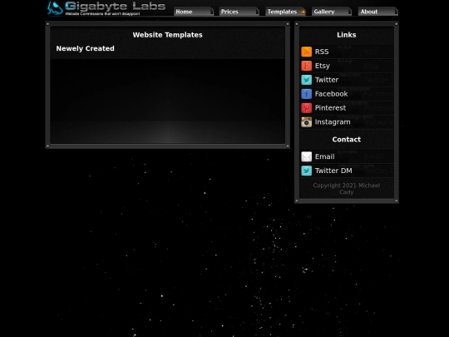Open the Instagram text link
This screenshot has width=449, height=337.
[333, 122]
